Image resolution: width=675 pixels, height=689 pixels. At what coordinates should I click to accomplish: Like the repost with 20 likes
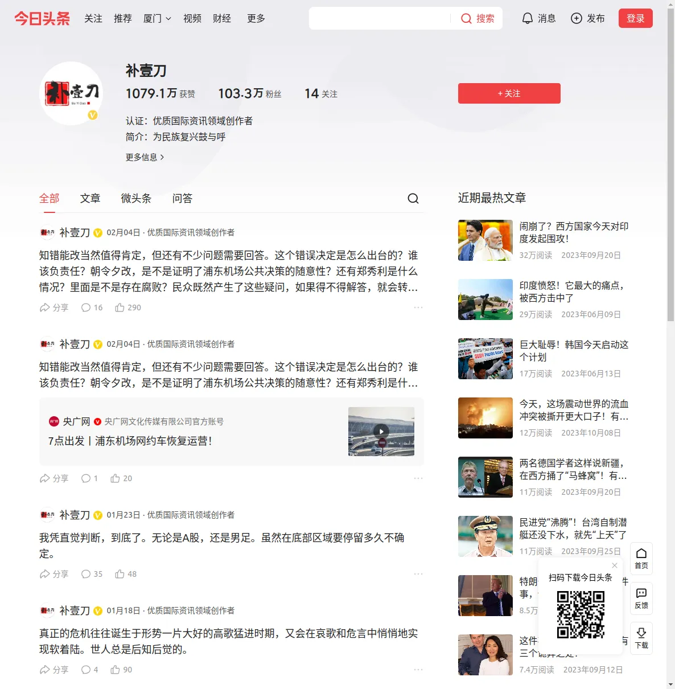121,478
